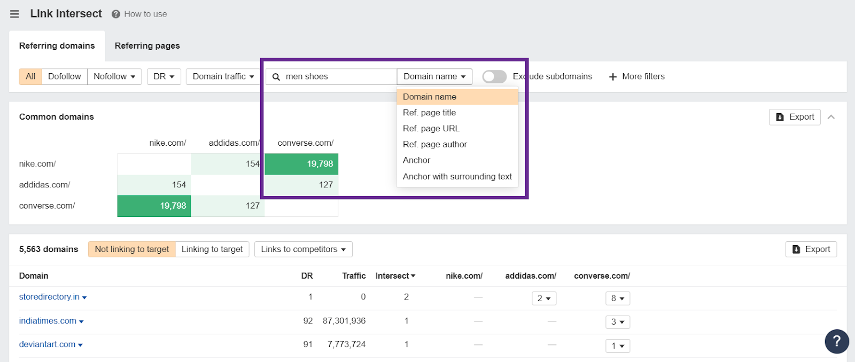The width and height of the screenshot is (855, 362).
Task: Expand indiatimes.com converse.com links dropdown showing 3
Action: point(618,321)
